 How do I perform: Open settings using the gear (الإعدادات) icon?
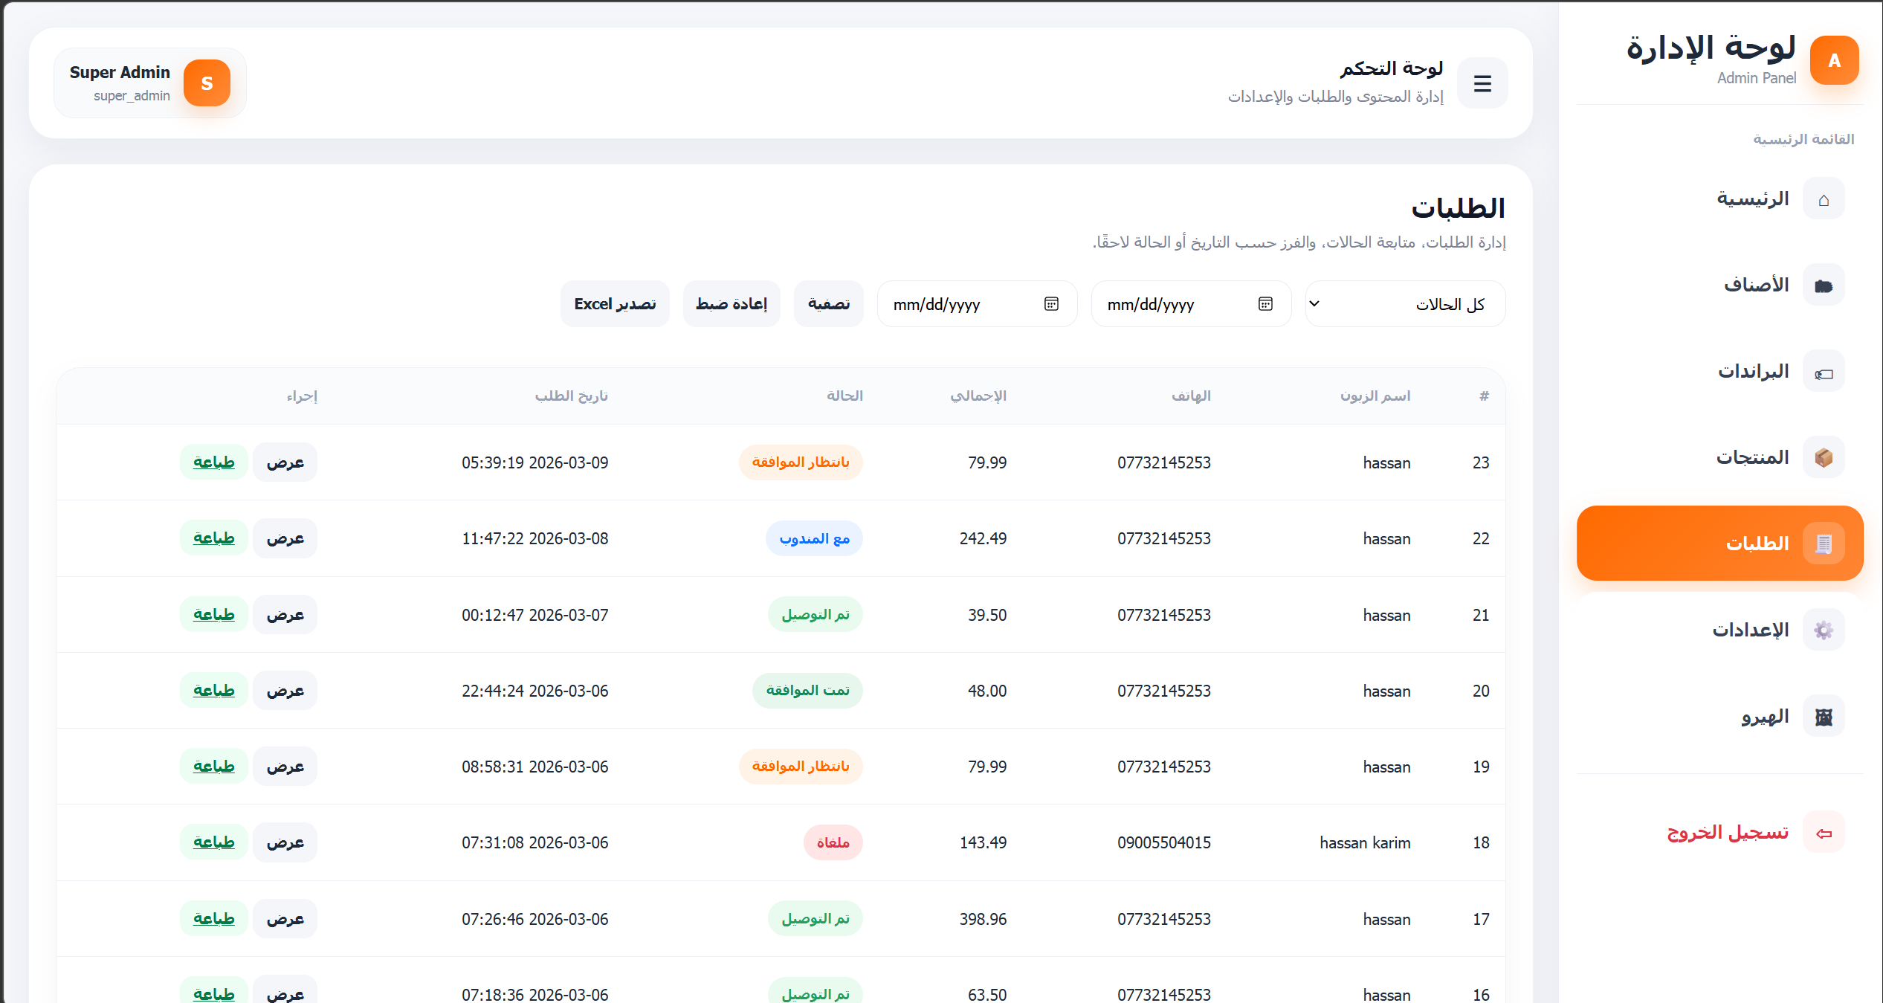1823,629
